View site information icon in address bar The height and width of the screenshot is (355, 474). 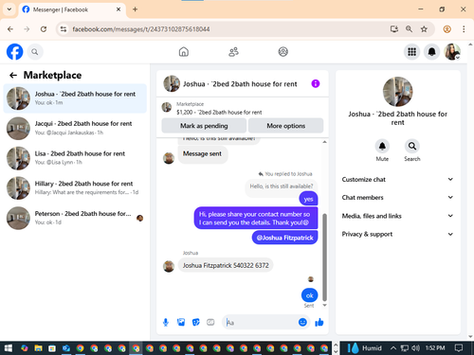click(64, 29)
